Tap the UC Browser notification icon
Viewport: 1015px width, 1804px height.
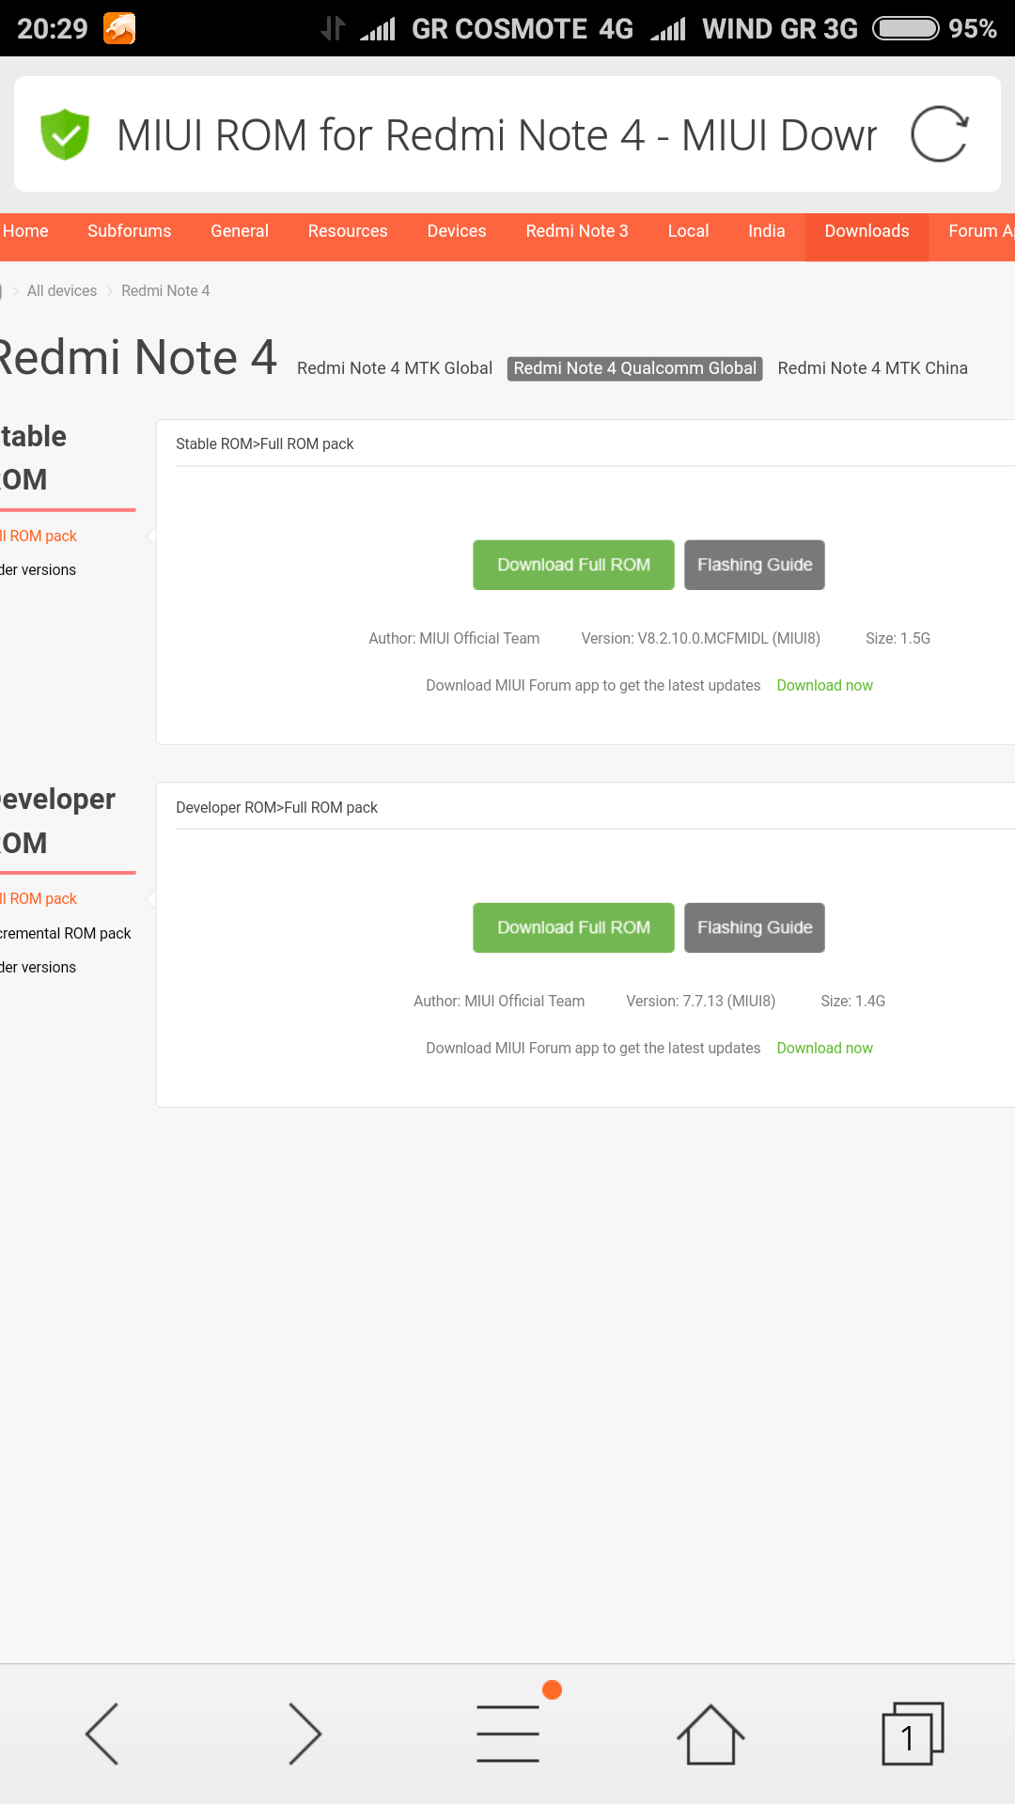[119, 28]
